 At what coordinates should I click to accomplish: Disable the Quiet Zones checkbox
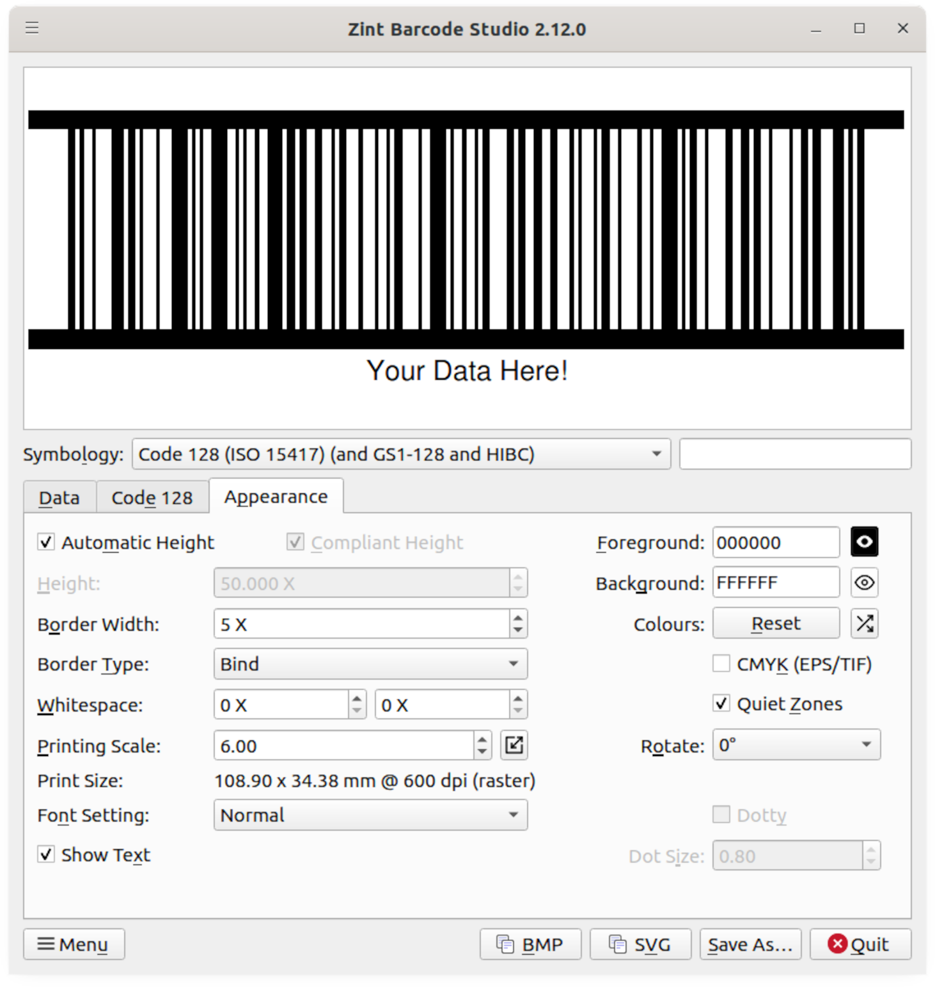point(721,704)
